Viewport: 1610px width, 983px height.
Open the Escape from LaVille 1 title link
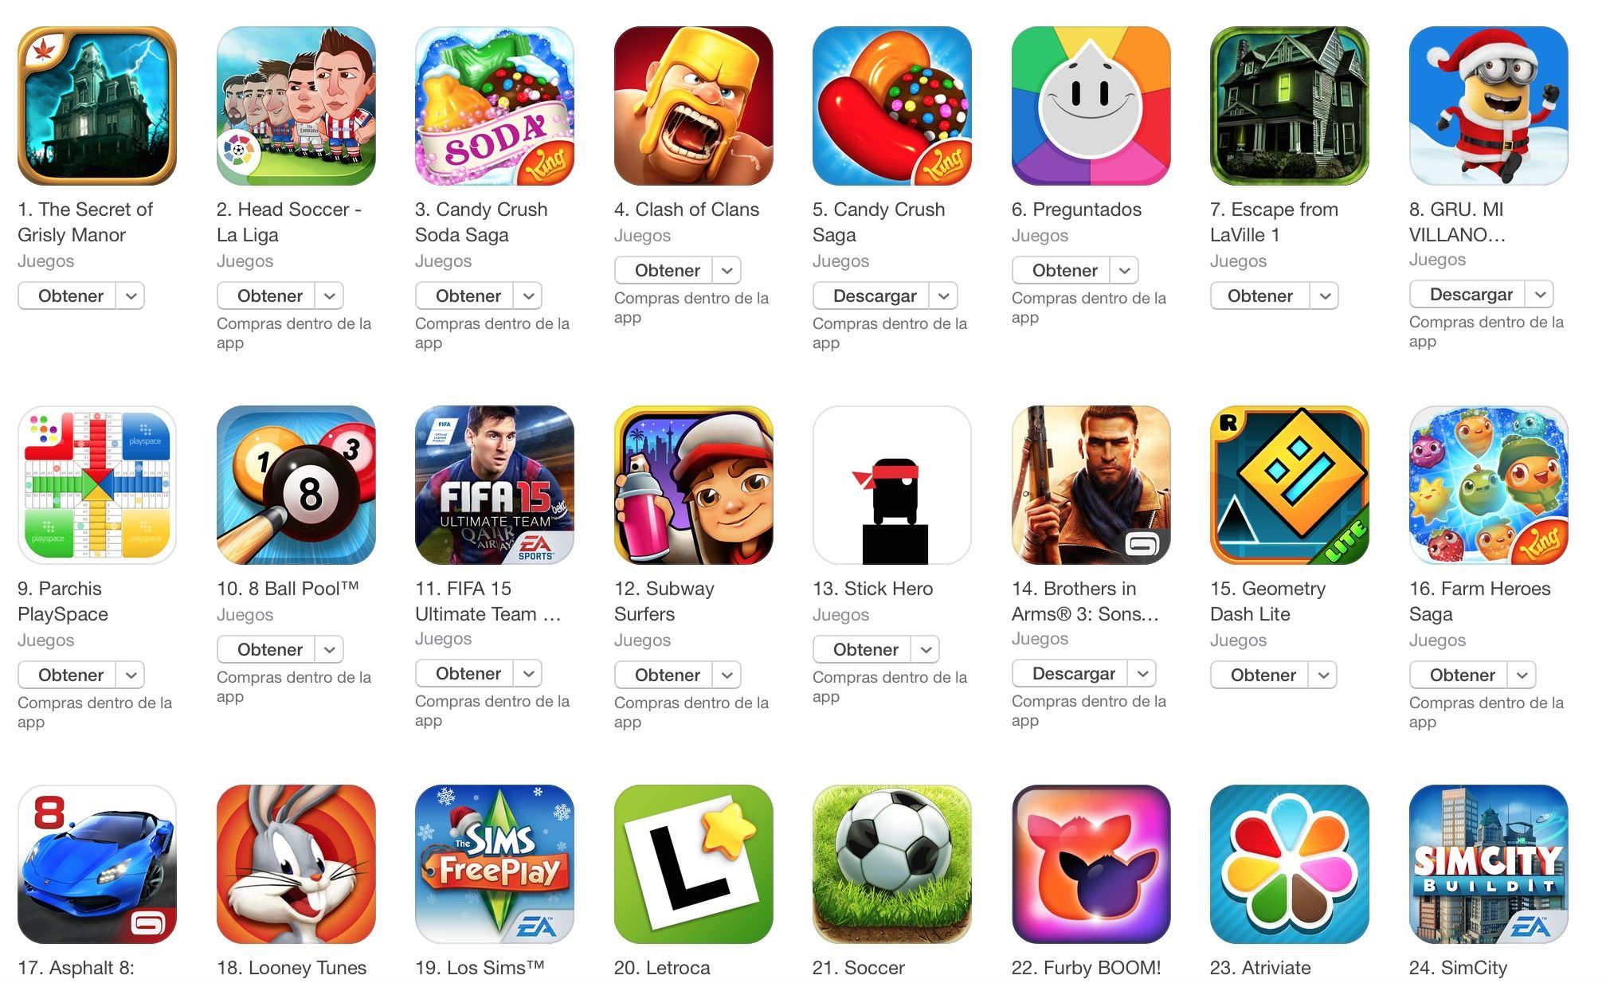pyautogui.click(x=1274, y=222)
